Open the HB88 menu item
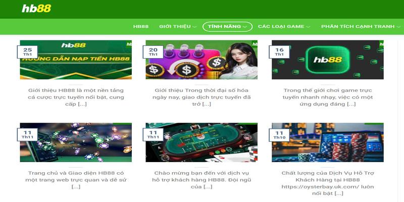This screenshot has height=202, width=404. tap(141, 27)
